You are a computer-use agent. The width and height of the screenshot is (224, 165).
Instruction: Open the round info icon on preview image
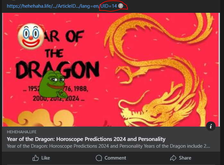coord(211,126)
